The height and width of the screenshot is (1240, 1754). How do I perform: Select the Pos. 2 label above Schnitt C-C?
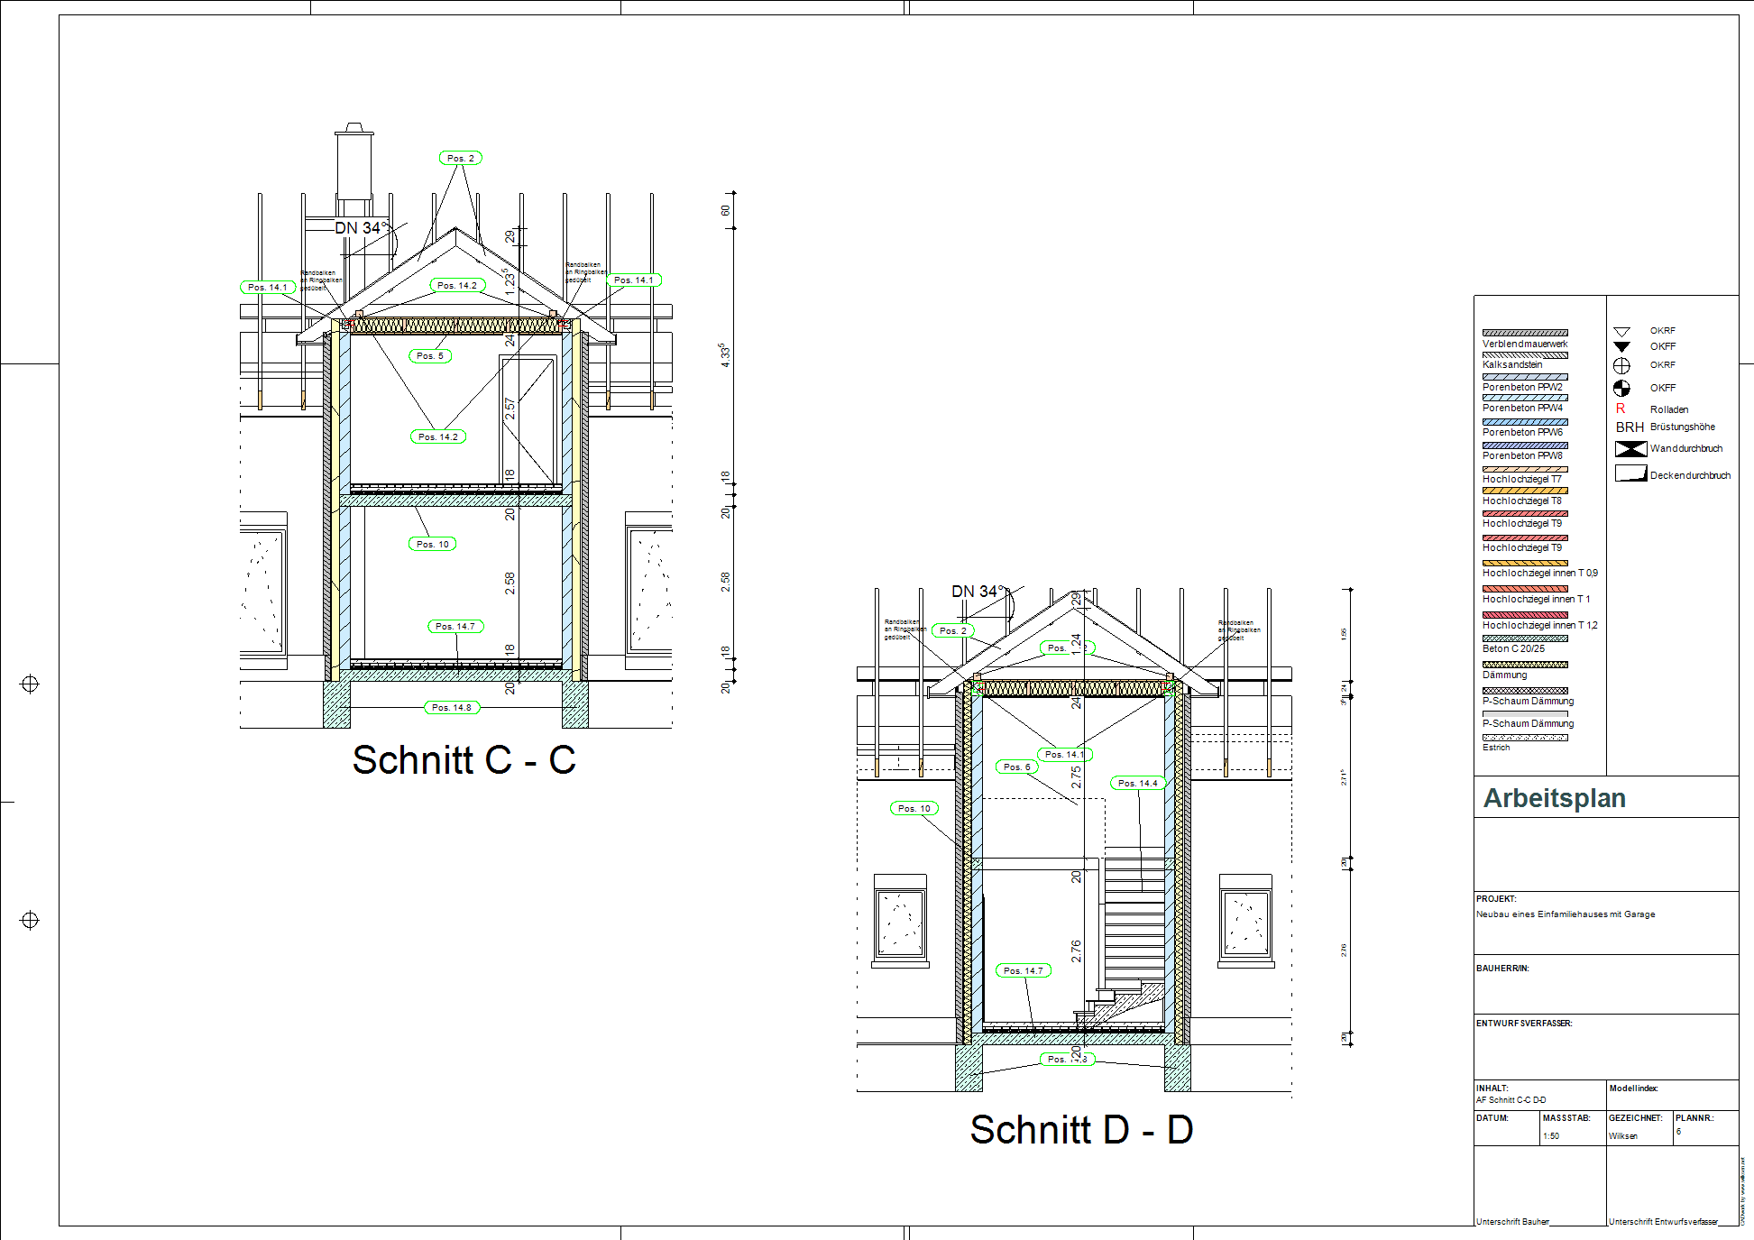(x=461, y=158)
